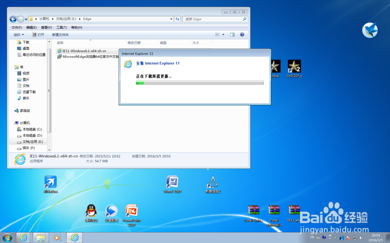Open 迅雷下载 library
Viewport: 390px width, 243px height.
coord(27,92)
